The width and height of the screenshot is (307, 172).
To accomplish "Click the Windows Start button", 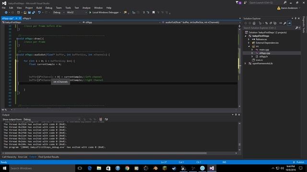I will click(4, 168).
